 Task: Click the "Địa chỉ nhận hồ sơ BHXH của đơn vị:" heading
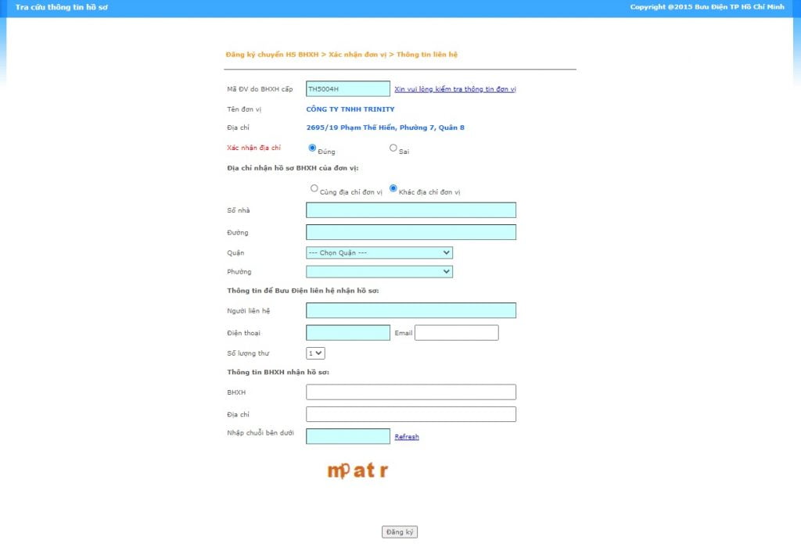[x=293, y=168]
